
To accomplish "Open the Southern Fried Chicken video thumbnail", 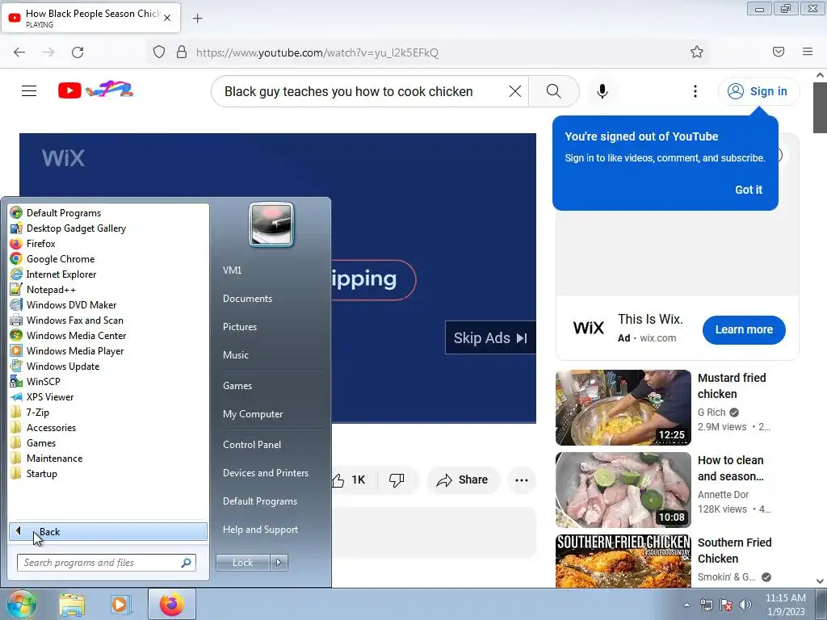I will pos(623,561).
